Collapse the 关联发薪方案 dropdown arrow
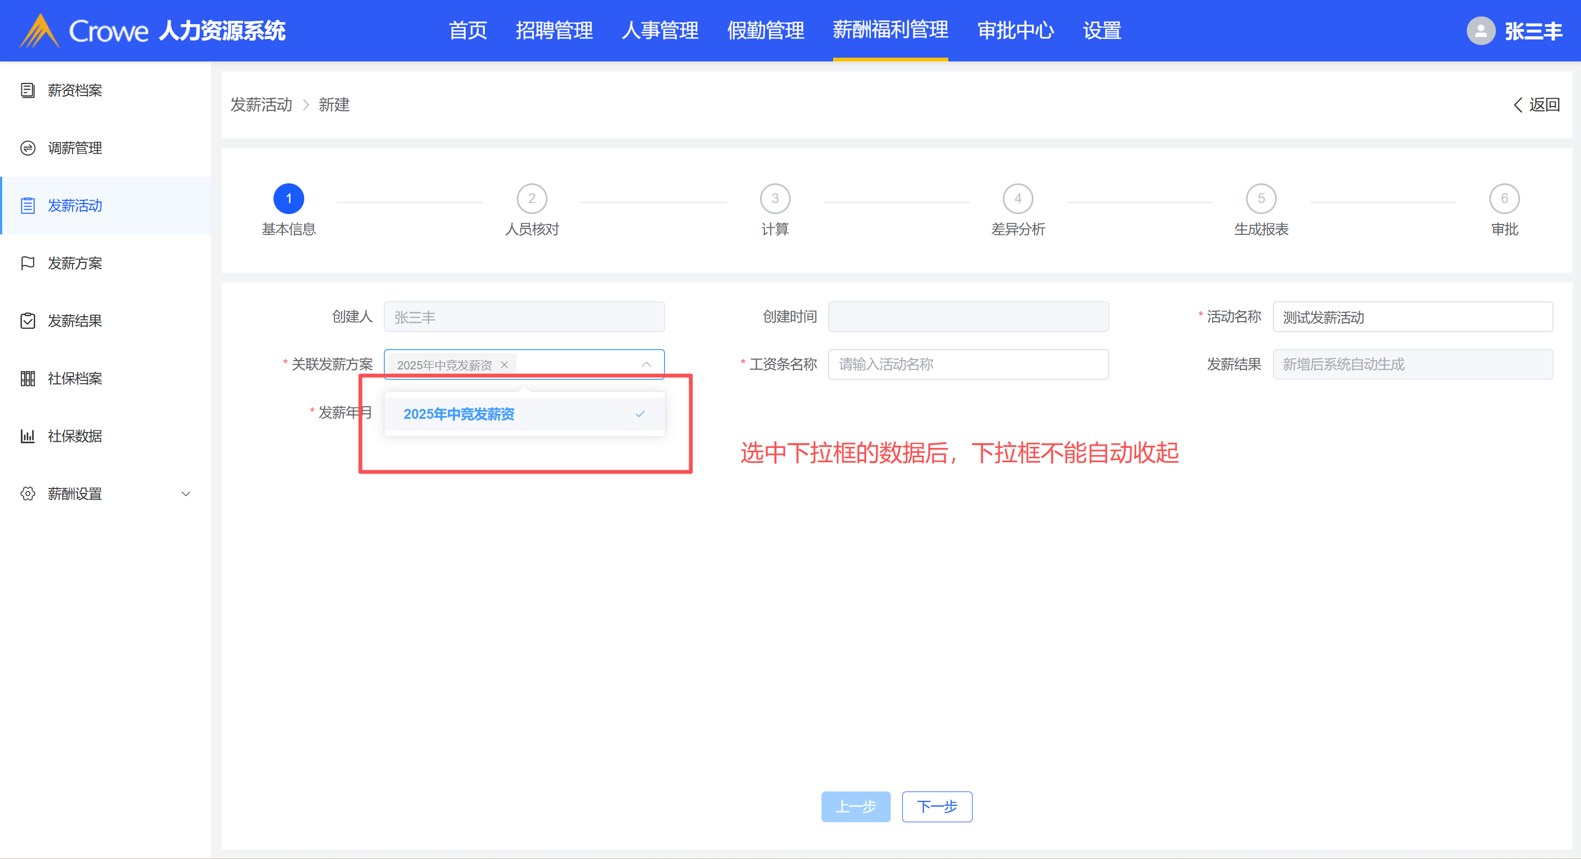 [646, 365]
